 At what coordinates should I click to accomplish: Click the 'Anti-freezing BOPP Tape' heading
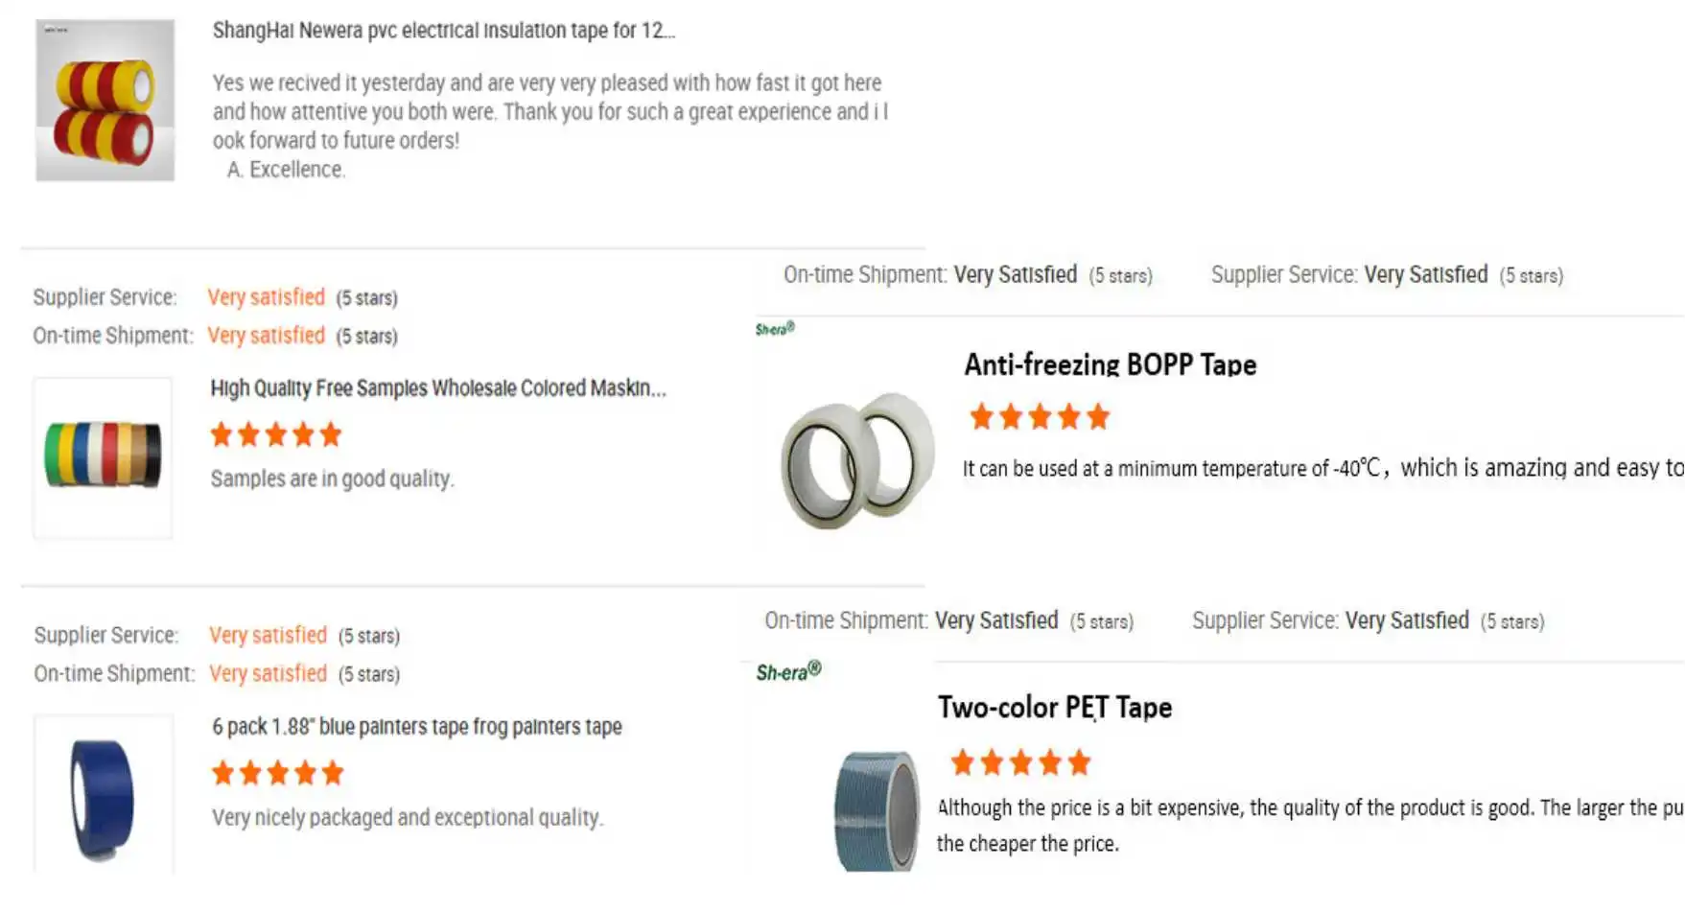1110,364
